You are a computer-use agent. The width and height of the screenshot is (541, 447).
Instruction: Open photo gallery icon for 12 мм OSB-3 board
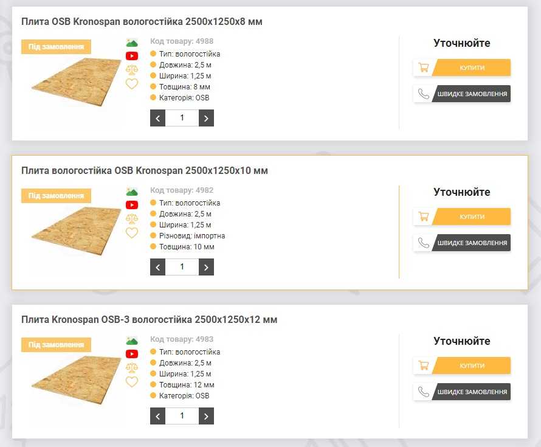[132, 341]
